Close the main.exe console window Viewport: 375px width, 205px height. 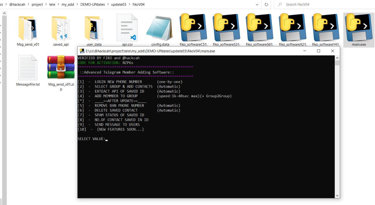pos(333,51)
